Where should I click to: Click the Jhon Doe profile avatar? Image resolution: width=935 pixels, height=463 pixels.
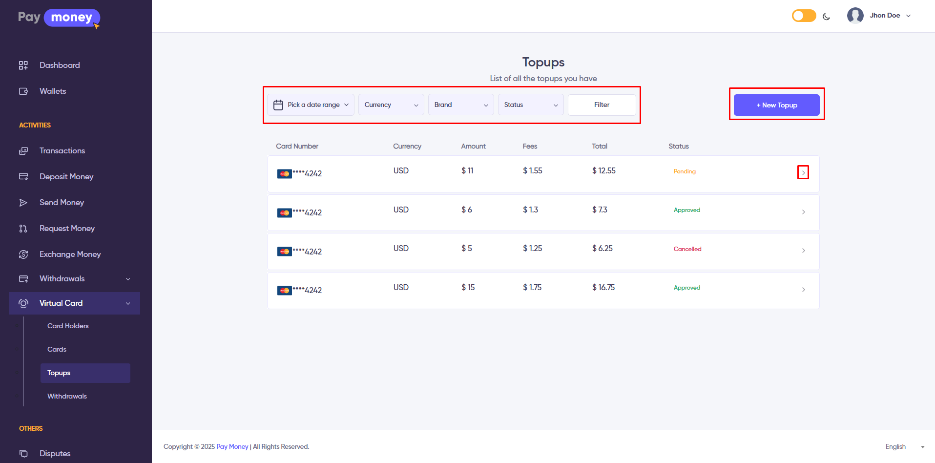855,16
